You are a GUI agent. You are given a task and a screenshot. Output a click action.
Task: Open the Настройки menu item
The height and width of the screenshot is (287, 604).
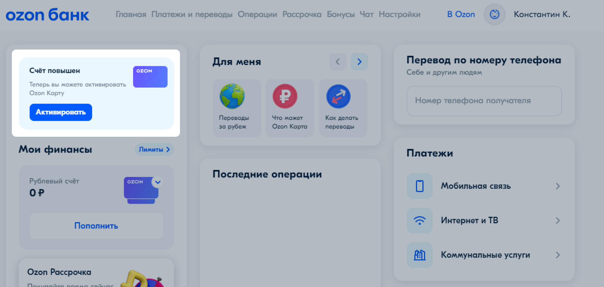400,14
